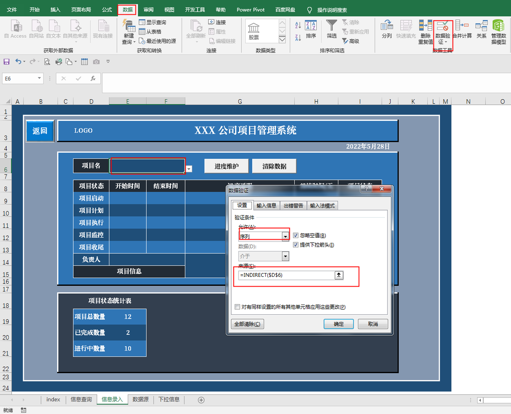The image size is (511, 414).
Task: Click the Print Preview icon in quick access toolbar
Action: coord(47,62)
